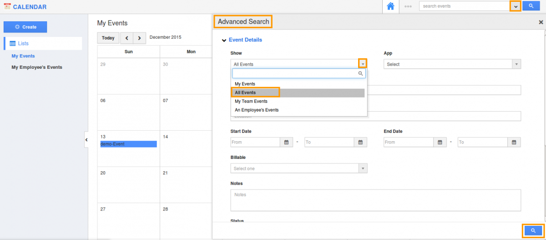Click the home icon in top bar

390,6
